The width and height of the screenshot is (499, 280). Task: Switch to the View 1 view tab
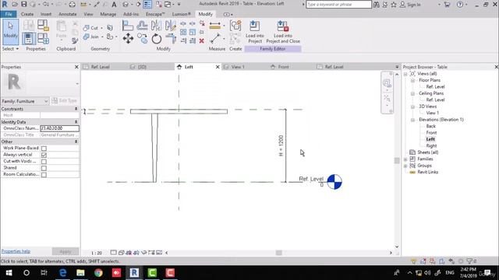click(x=238, y=67)
